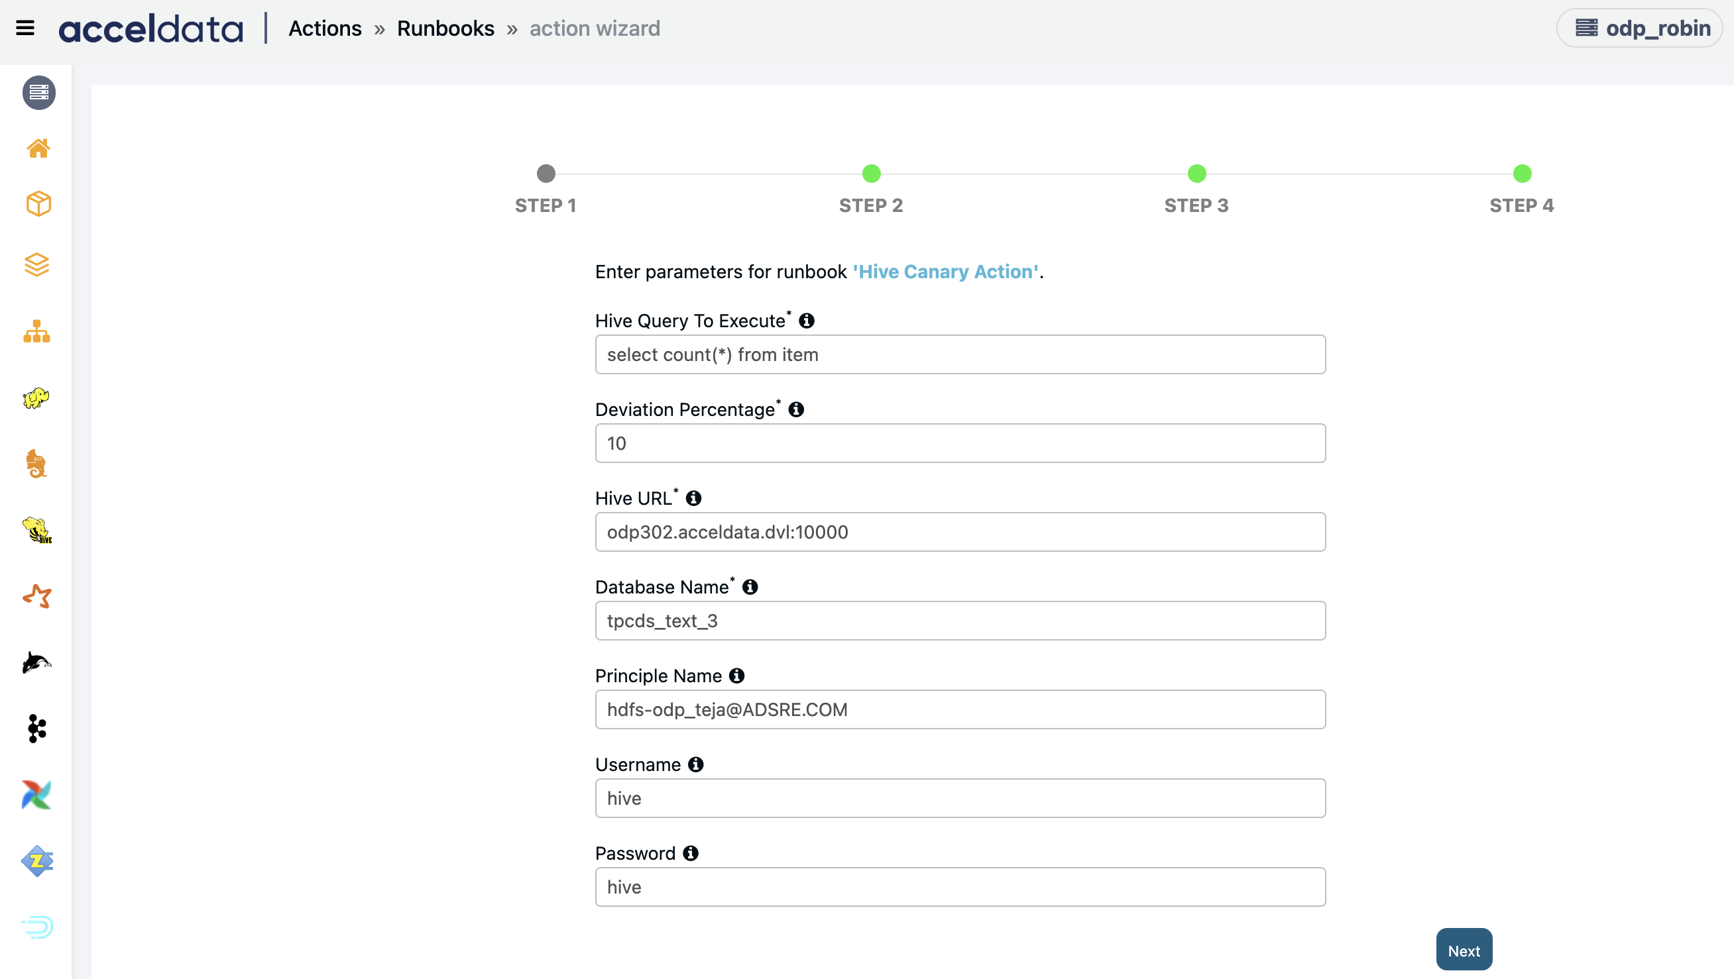Open the cyan swirl sidebar icon

point(37,927)
